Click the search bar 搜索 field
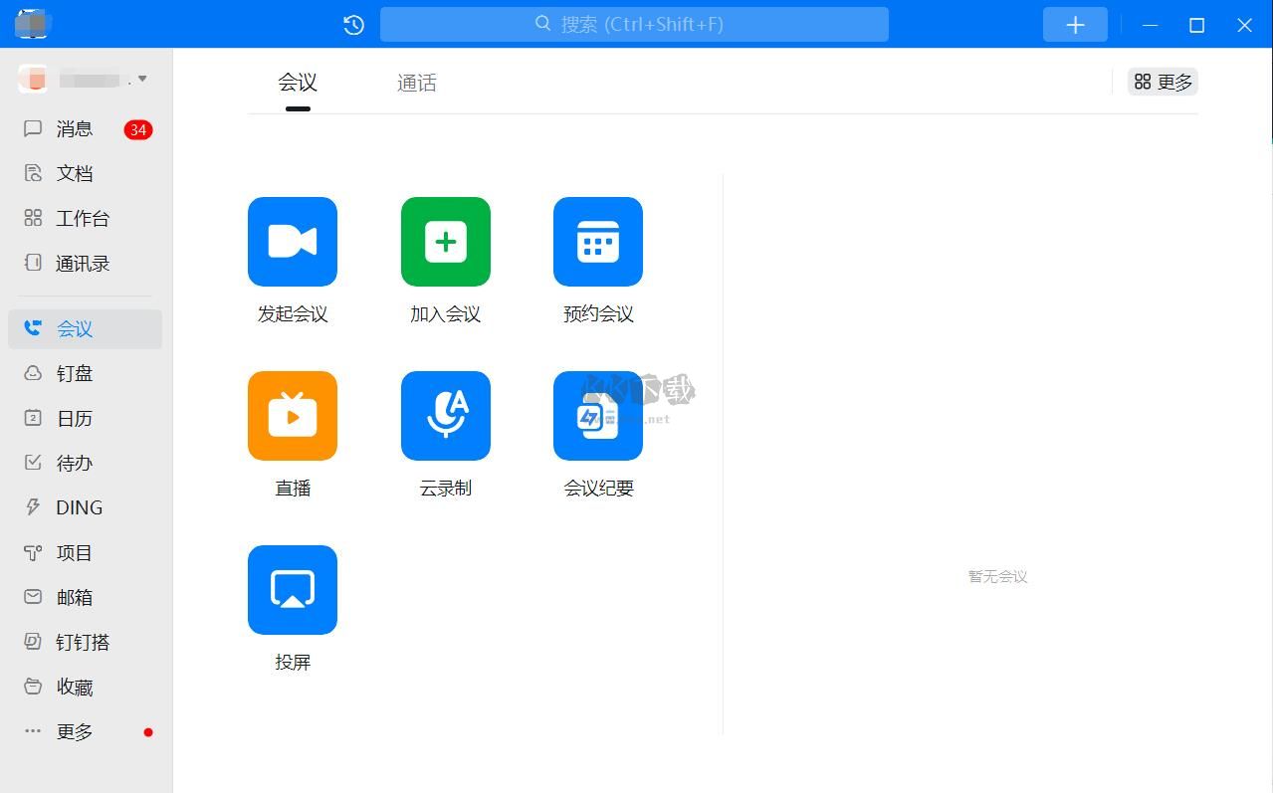Image resolution: width=1273 pixels, height=793 pixels. click(633, 24)
